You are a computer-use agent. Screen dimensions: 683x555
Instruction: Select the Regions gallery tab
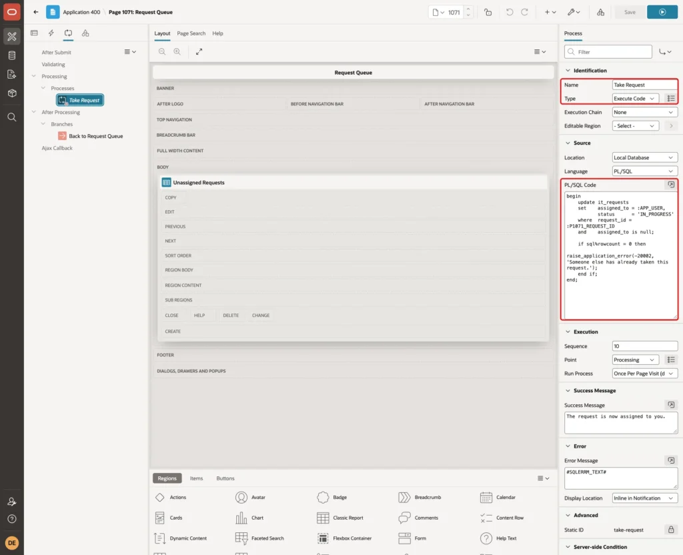167,478
